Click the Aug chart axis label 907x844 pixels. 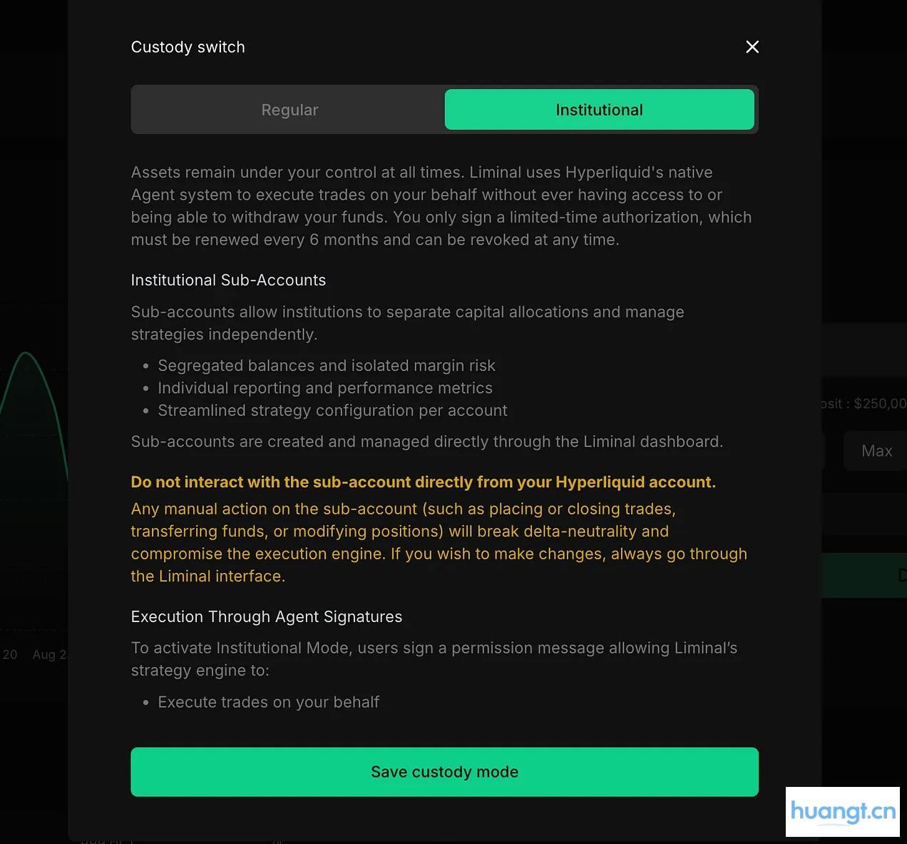pyautogui.click(x=48, y=655)
